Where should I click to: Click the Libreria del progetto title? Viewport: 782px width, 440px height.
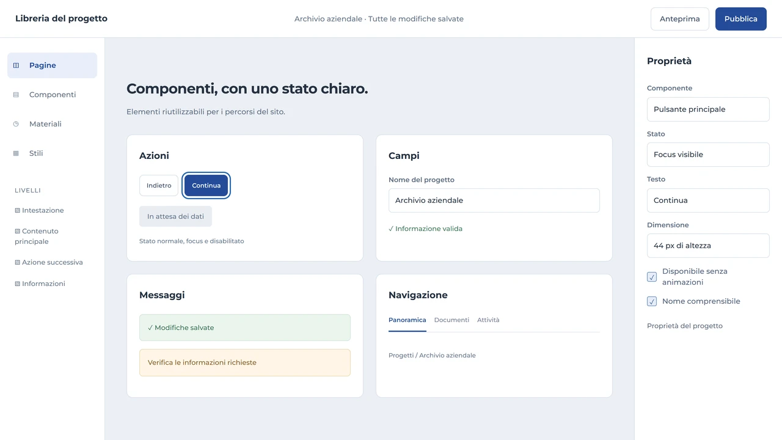pyautogui.click(x=61, y=18)
